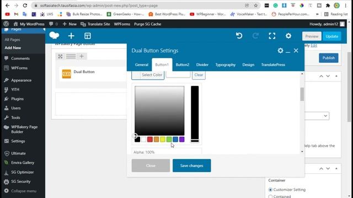Bookmark this page with the star icon
The height and width of the screenshot is (198, 353).
[x=256, y=5]
